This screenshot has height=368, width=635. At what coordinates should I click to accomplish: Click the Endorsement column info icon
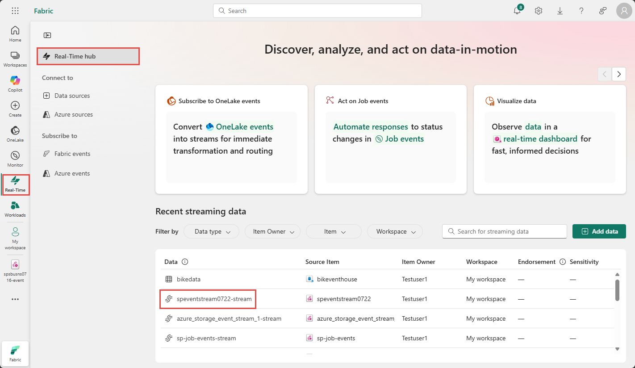point(563,262)
